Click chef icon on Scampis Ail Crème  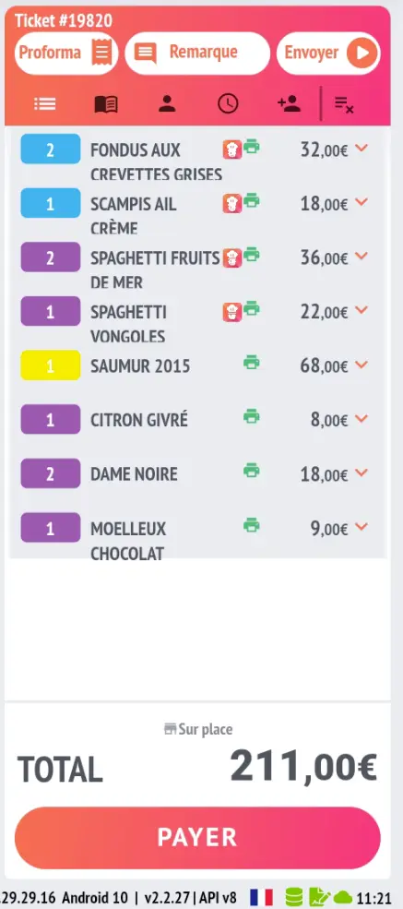tap(232, 204)
